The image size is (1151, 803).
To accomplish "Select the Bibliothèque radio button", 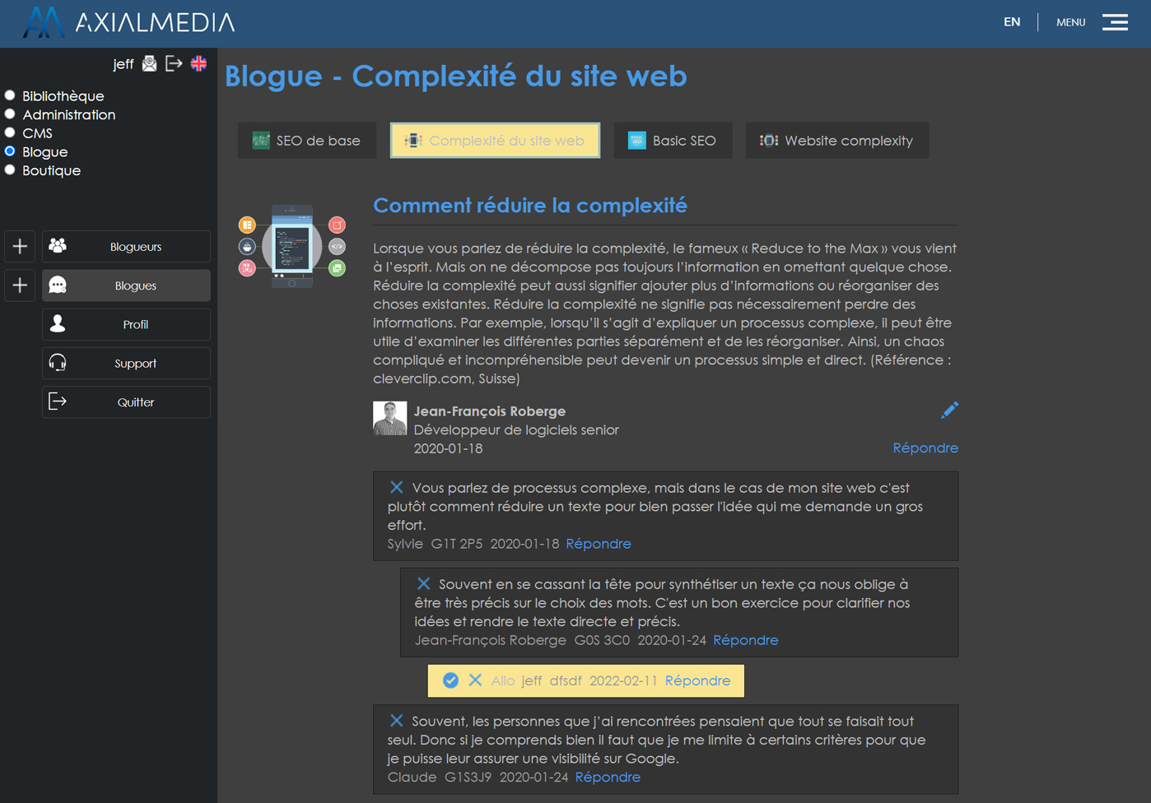I will [x=10, y=95].
